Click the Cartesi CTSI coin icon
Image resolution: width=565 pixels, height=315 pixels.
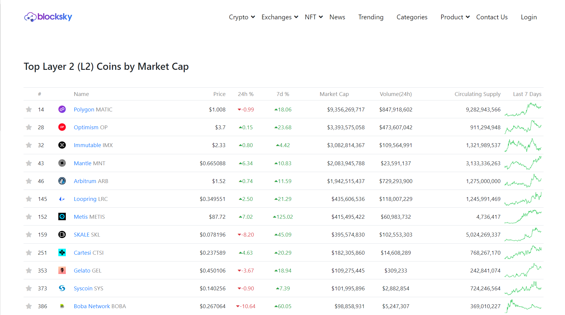[x=62, y=253]
